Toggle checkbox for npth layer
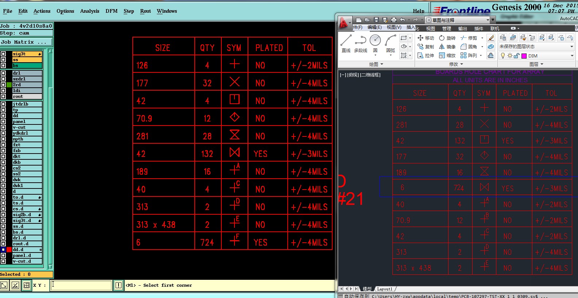578x298 pixels. coord(3,139)
